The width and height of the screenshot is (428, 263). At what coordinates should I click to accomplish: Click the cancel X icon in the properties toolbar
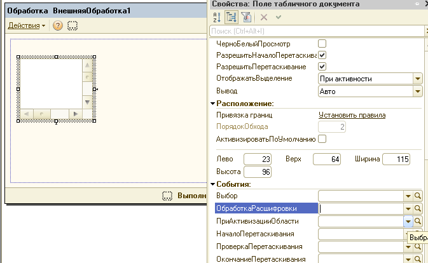[264, 17]
